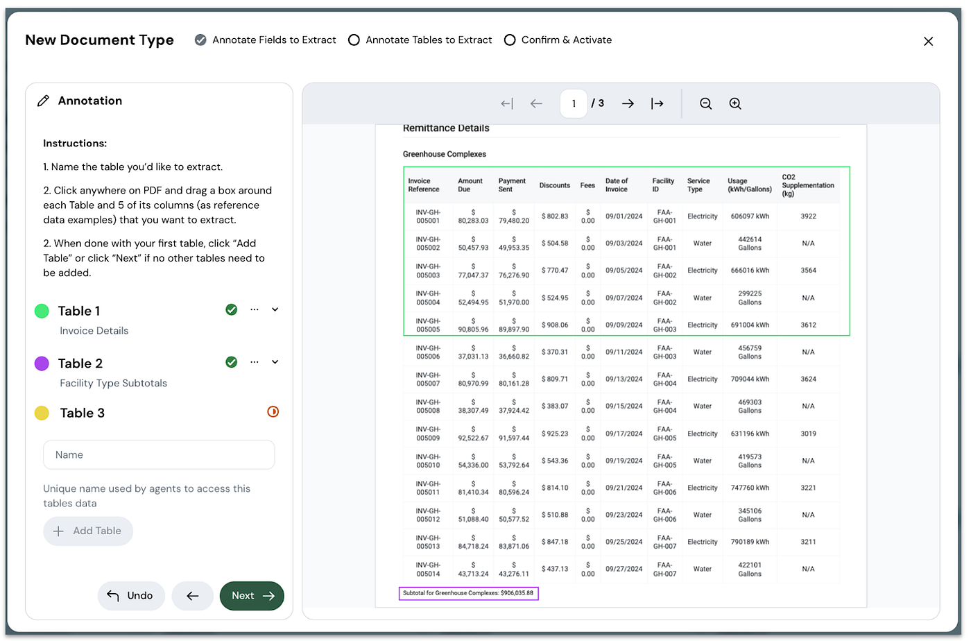This screenshot has height=641, width=971.
Task: Jump to the last page using skip-forward icon
Action: (657, 103)
